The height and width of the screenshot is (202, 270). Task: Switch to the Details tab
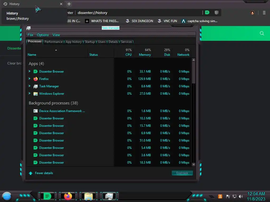[113, 42]
